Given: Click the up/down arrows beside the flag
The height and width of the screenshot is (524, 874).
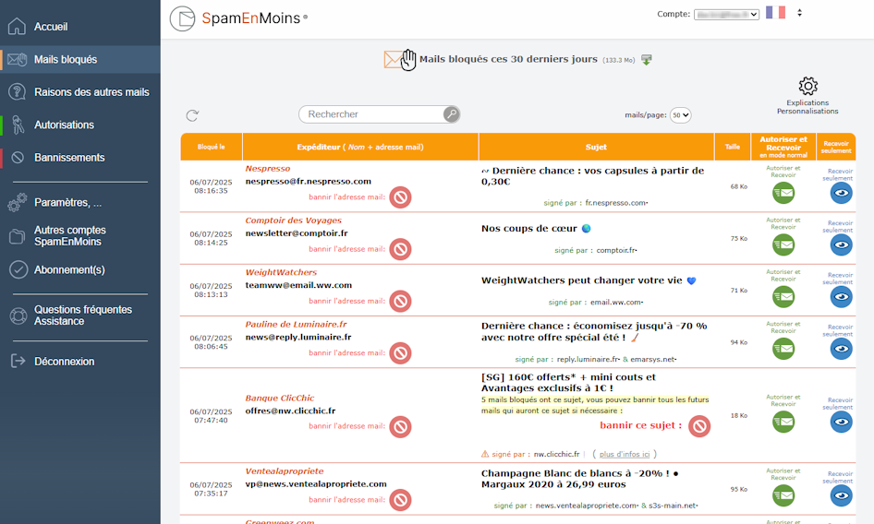Looking at the screenshot, I should click(799, 13).
